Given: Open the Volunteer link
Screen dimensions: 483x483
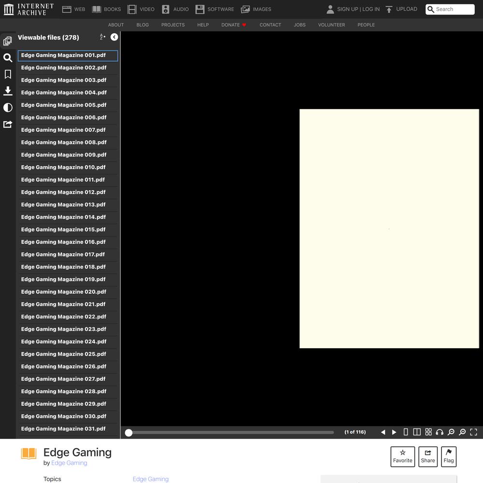Looking at the screenshot, I should point(331,25).
